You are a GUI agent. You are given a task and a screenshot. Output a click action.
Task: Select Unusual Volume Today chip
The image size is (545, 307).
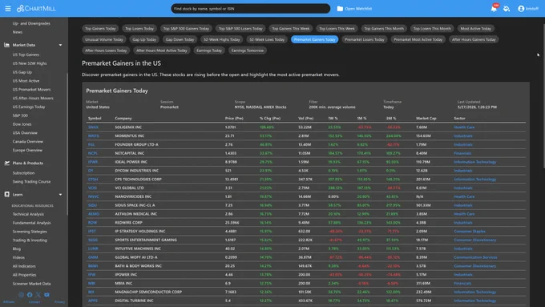[104, 39]
